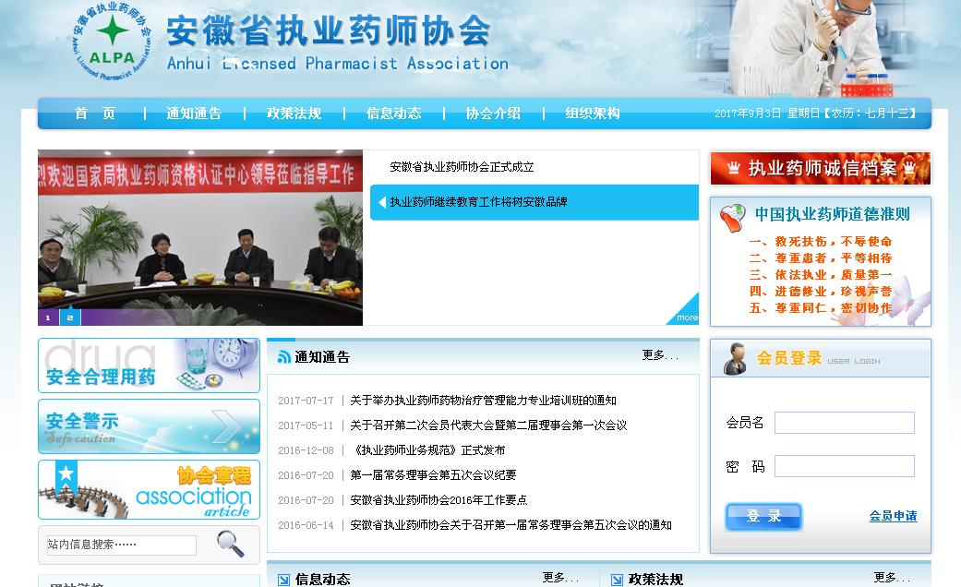Open the 2017-07-17 培训班 notice link
961x587 pixels.
tap(483, 401)
